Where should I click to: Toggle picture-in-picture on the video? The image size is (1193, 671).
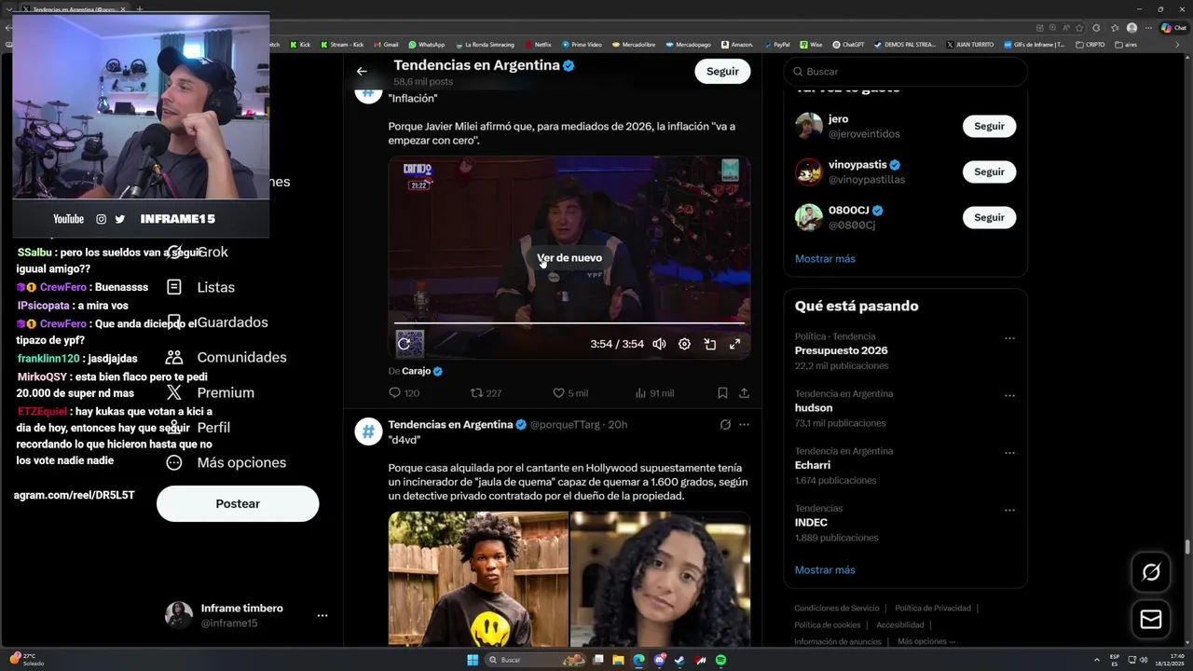tap(709, 344)
